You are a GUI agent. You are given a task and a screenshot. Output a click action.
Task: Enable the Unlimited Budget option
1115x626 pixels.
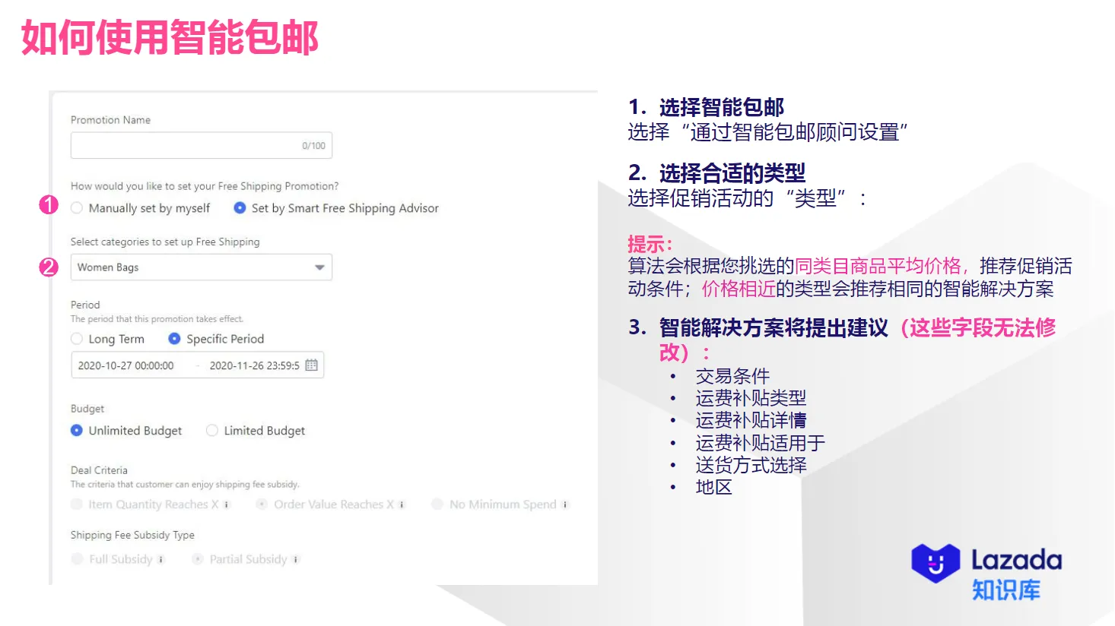click(x=76, y=430)
